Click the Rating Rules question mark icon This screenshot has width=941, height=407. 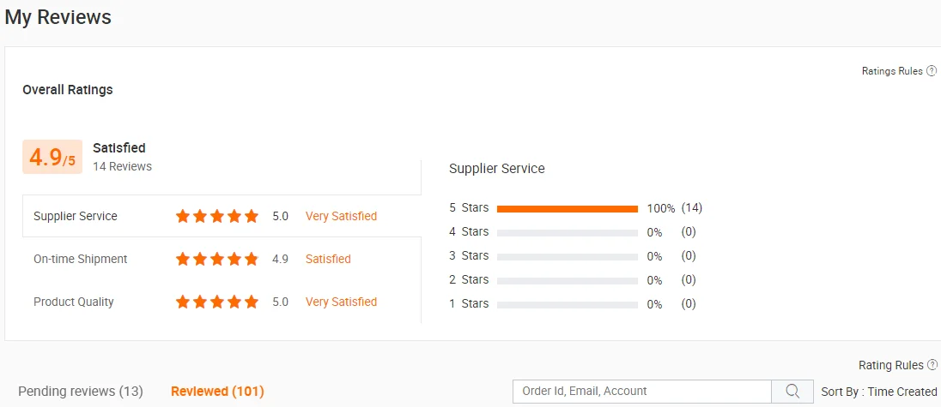coord(932,365)
